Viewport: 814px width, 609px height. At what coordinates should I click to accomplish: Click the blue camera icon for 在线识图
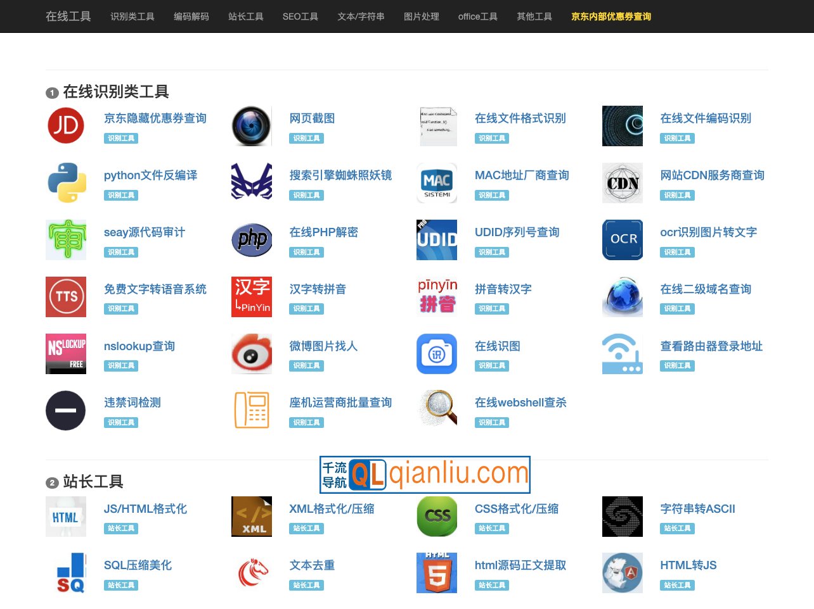pos(436,353)
